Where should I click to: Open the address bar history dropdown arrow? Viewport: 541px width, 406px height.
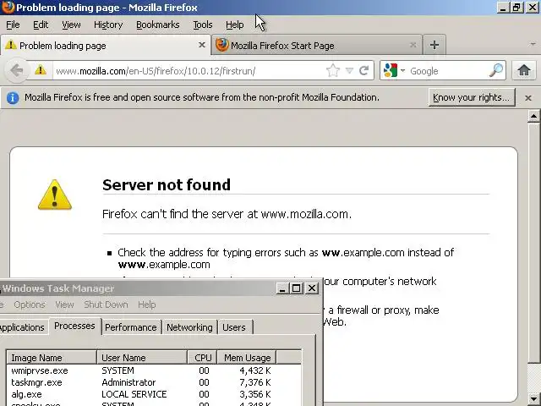pos(349,71)
